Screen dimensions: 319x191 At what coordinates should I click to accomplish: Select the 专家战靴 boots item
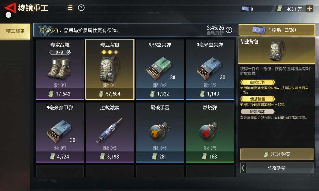(60, 69)
